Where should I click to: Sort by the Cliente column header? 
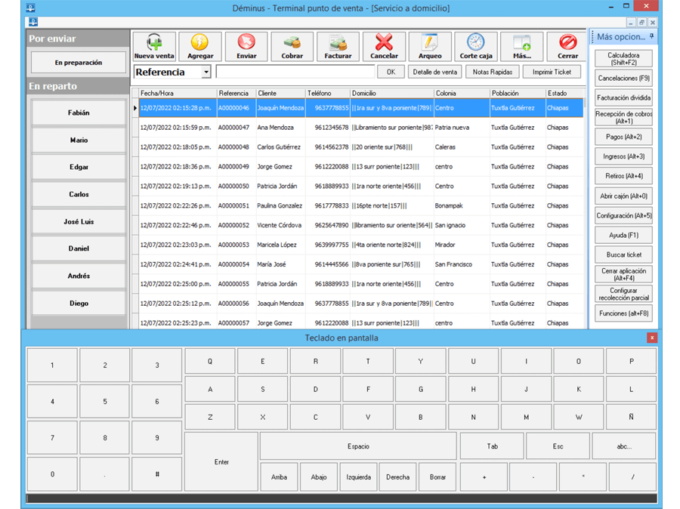(280, 93)
